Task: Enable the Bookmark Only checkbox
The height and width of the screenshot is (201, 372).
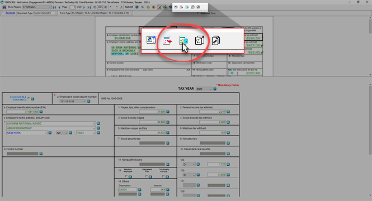Action: tap(198, 13)
